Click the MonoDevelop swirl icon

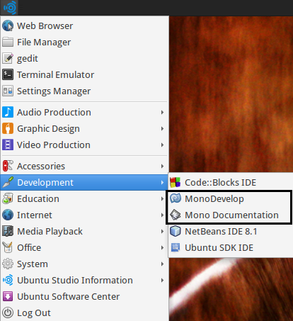click(x=176, y=198)
